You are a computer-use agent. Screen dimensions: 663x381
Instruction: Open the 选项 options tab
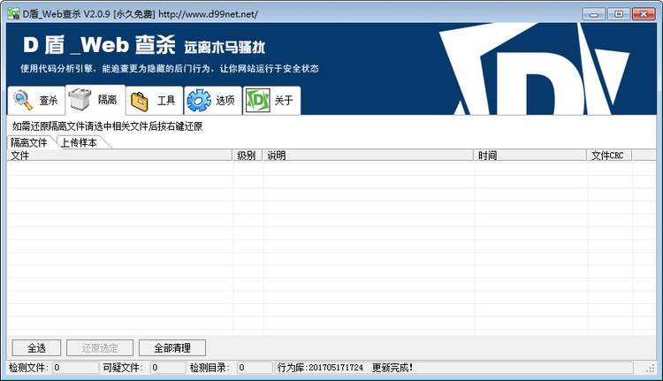213,101
